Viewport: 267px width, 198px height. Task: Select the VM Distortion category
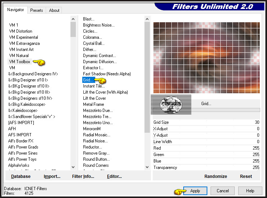coord(20,31)
